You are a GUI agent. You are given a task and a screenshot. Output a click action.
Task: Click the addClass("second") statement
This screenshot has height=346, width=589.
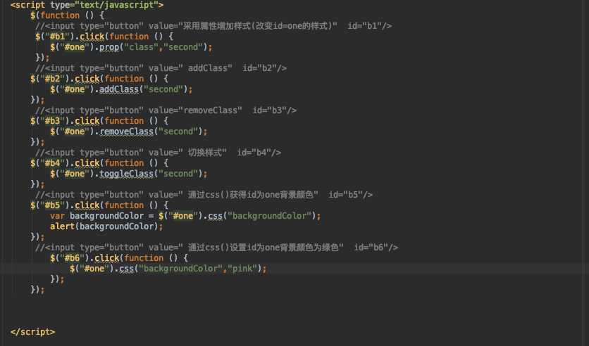pos(121,89)
